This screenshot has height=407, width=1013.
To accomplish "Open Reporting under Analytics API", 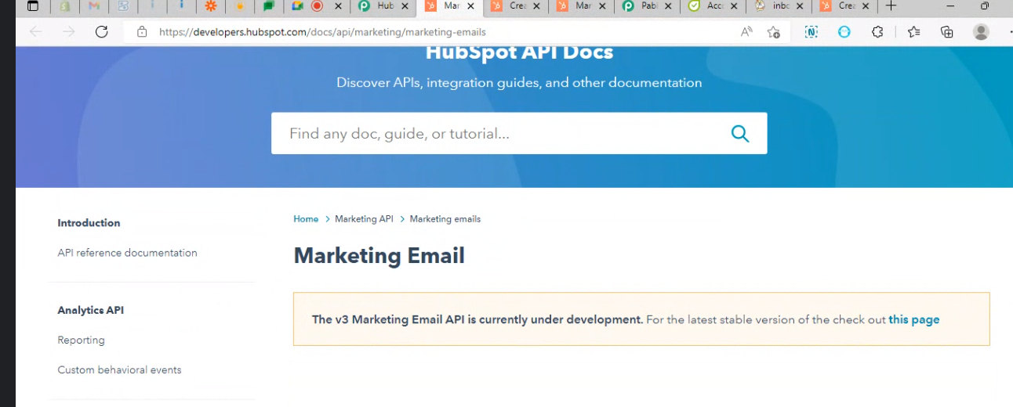I will pyautogui.click(x=81, y=340).
